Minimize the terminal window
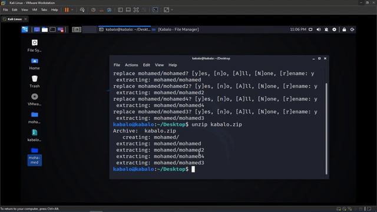Image resolution: width=377 pixels, height=212 pixels. [x=313, y=58]
